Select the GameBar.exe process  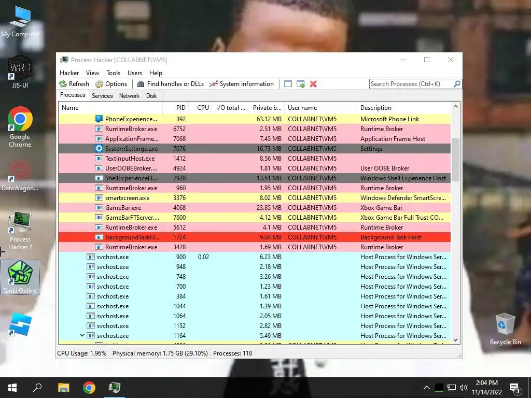pos(254,207)
